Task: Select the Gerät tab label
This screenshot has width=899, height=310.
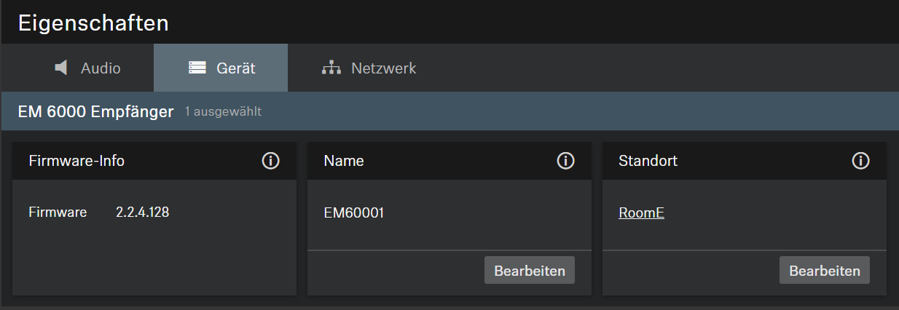Action: [235, 68]
